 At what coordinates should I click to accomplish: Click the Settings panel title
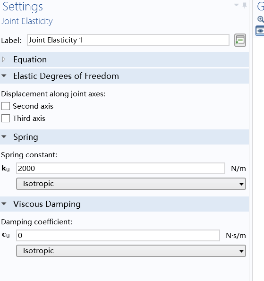click(23, 7)
